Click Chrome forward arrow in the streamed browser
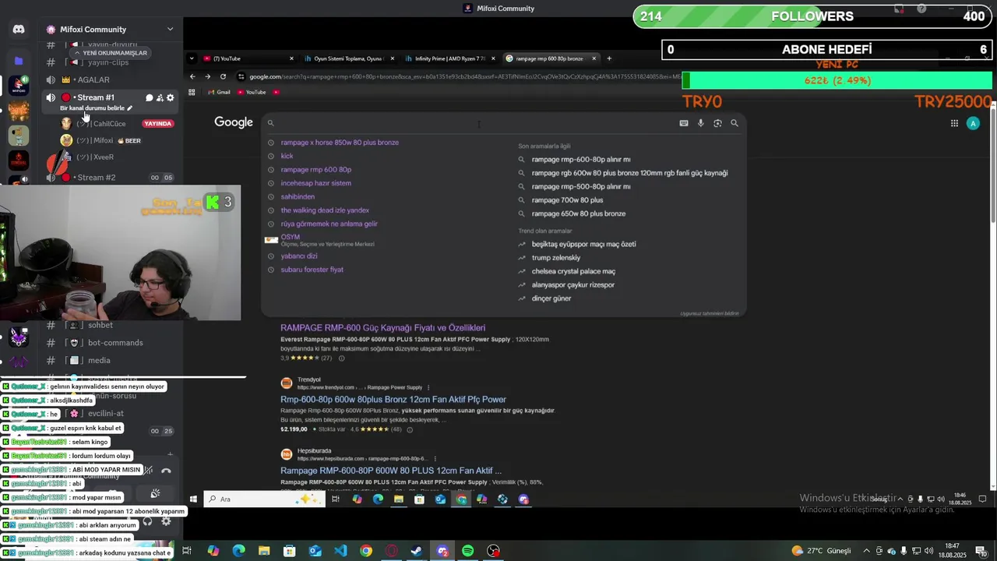This screenshot has height=561, width=997. point(207,76)
